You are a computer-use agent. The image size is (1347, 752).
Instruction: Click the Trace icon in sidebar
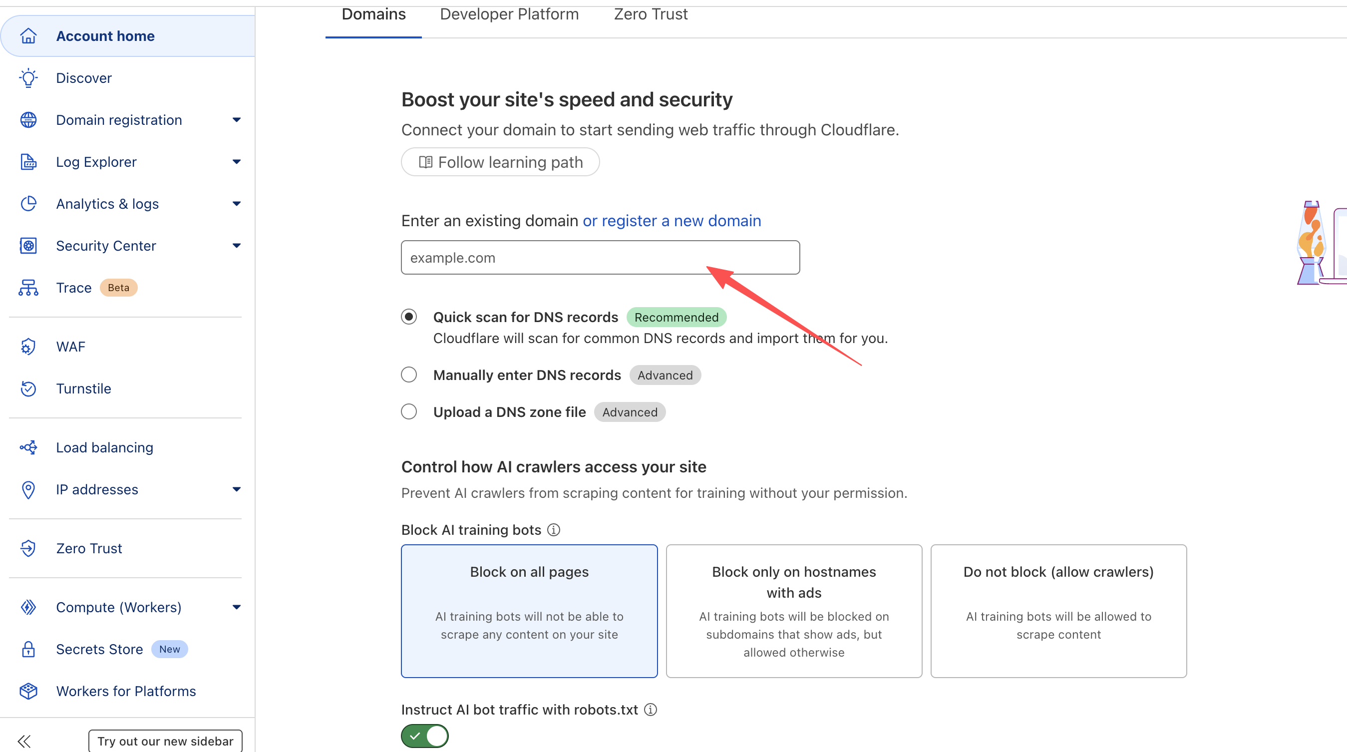(x=28, y=288)
